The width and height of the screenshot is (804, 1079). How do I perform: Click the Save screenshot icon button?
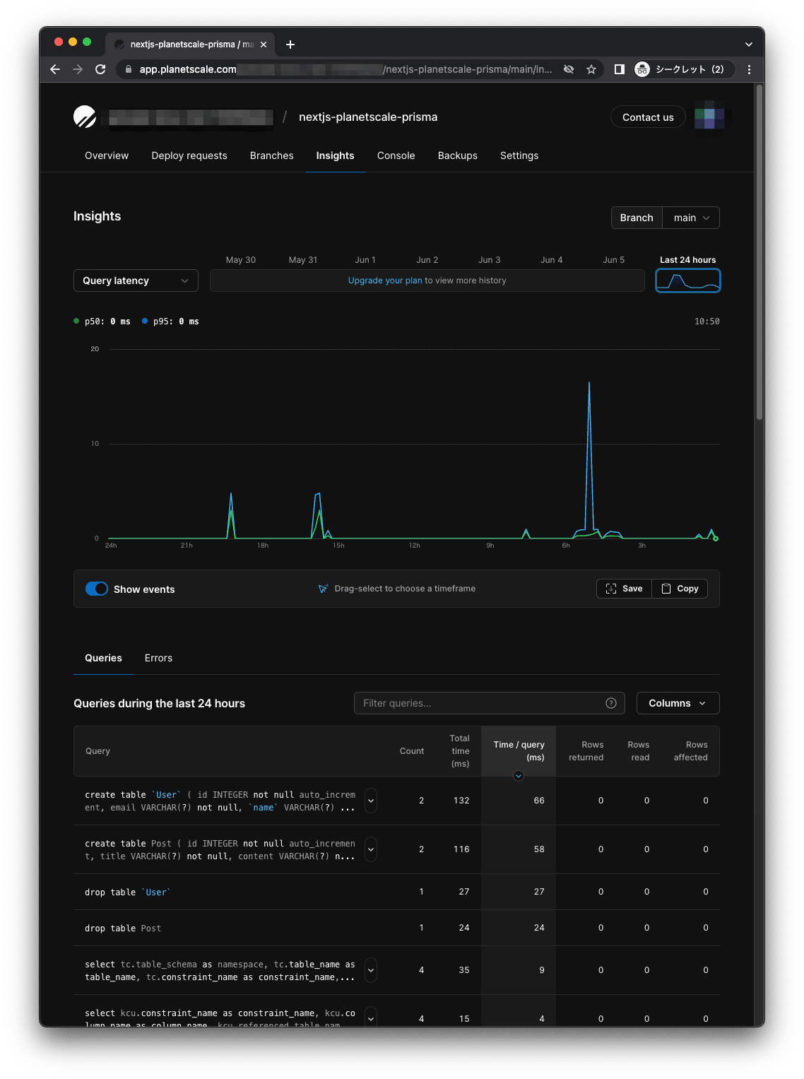point(624,589)
